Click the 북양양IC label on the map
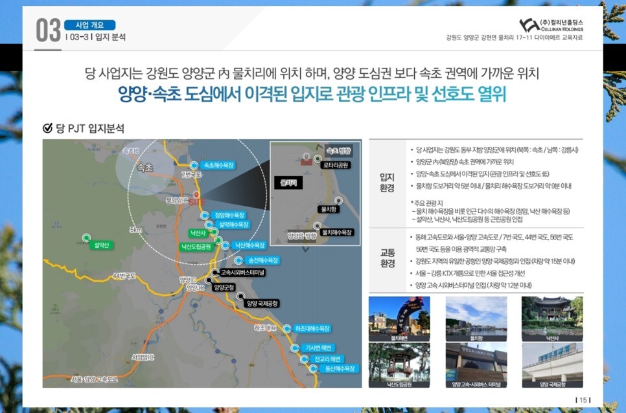Screen dimensions: 626x413 point(177,201)
